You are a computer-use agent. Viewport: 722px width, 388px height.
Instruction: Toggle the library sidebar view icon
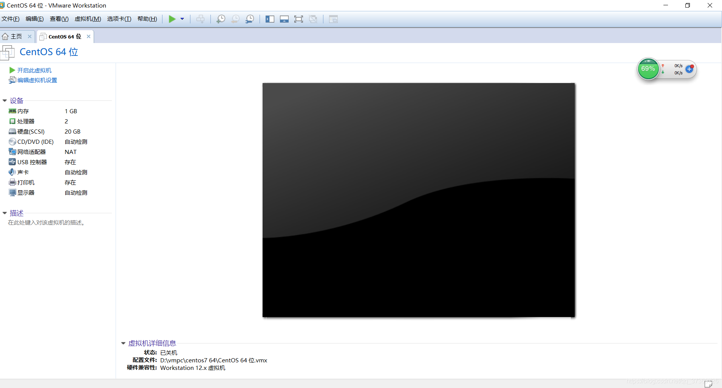[x=270, y=19]
